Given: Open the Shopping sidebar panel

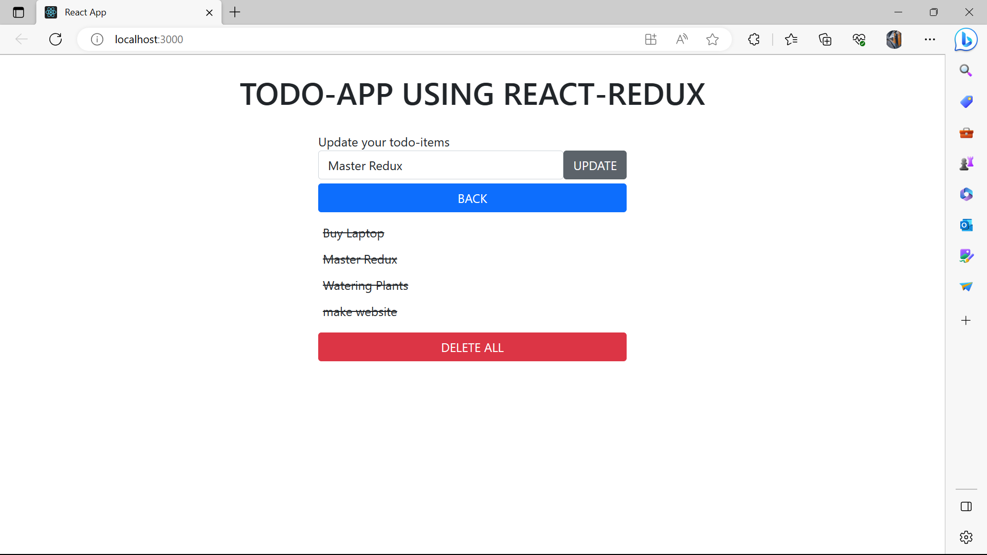Looking at the screenshot, I should (966, 101).
